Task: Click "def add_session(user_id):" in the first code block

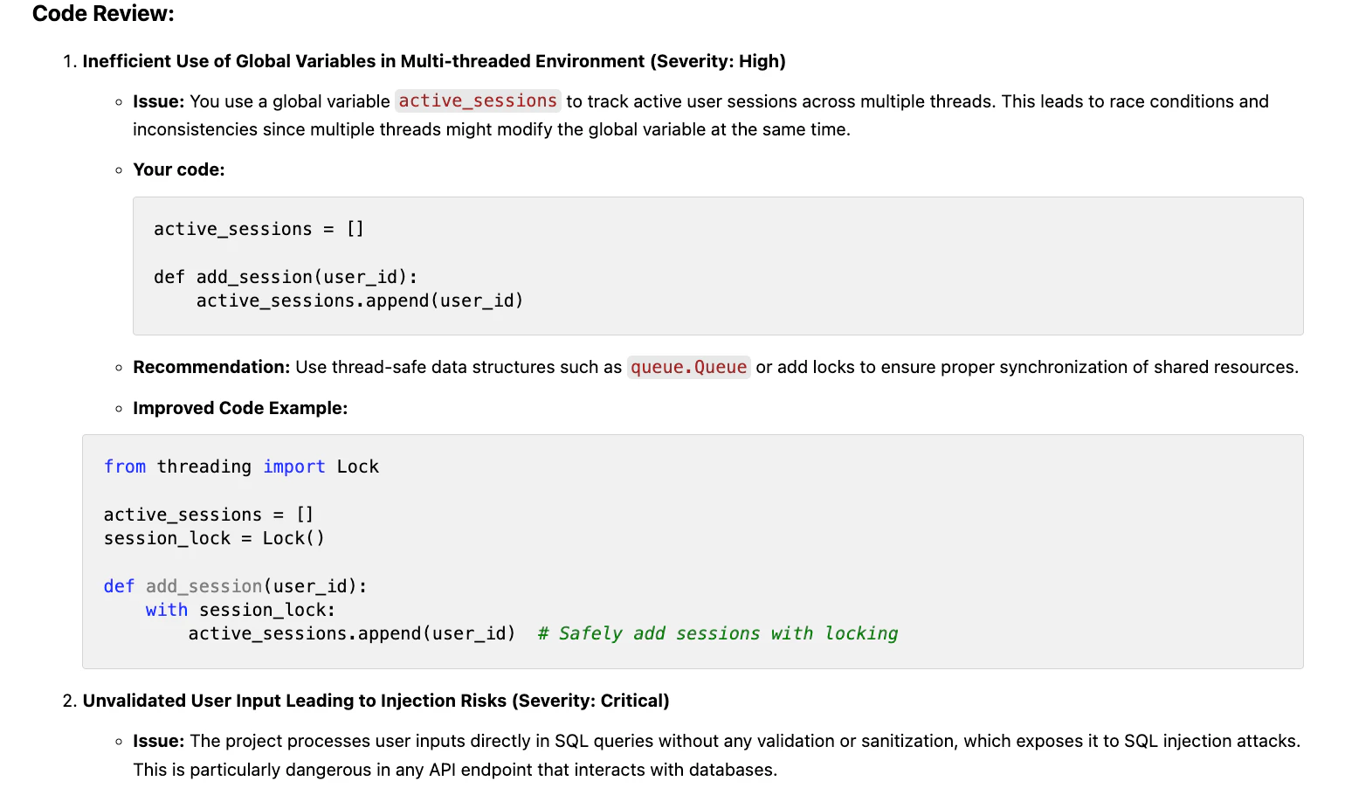Action: [286, 277]
